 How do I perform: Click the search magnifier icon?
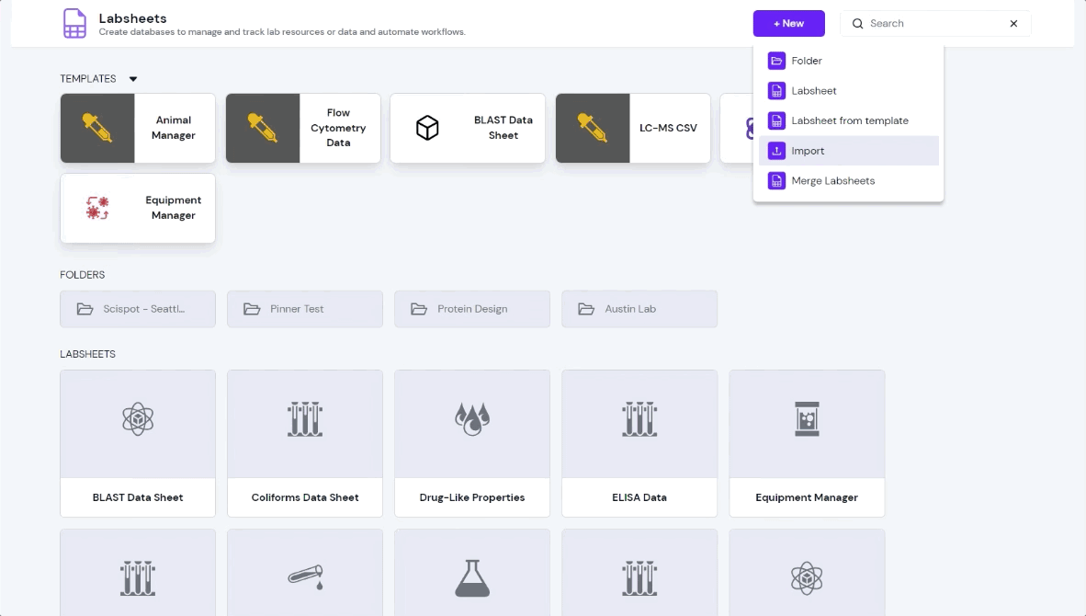coord(857,24)
